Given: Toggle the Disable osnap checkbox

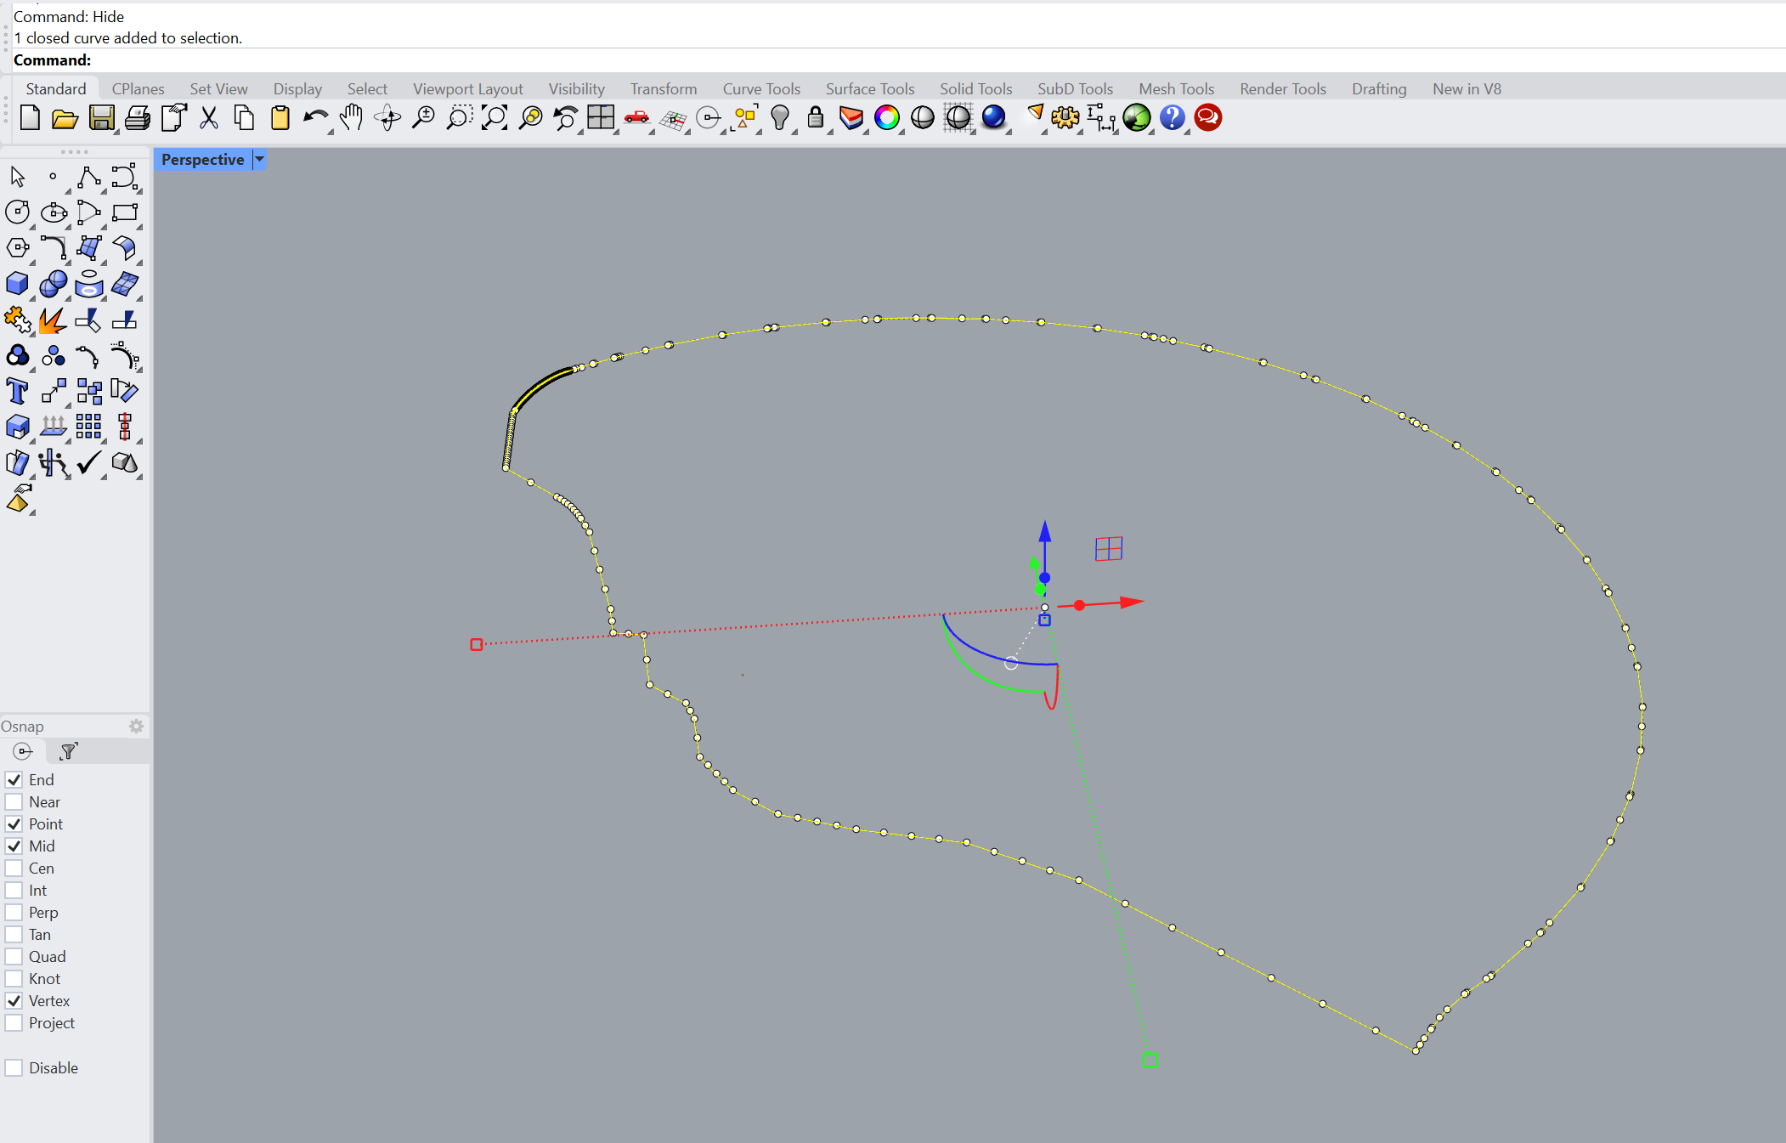Looking at the screenshot, I should tap(14, 1068).
